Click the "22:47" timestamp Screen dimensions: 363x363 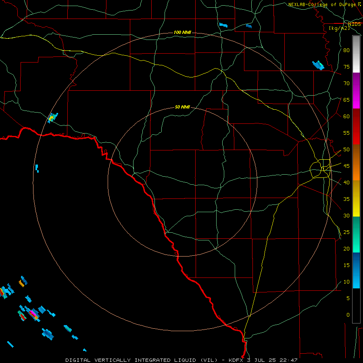click(288, 360)
